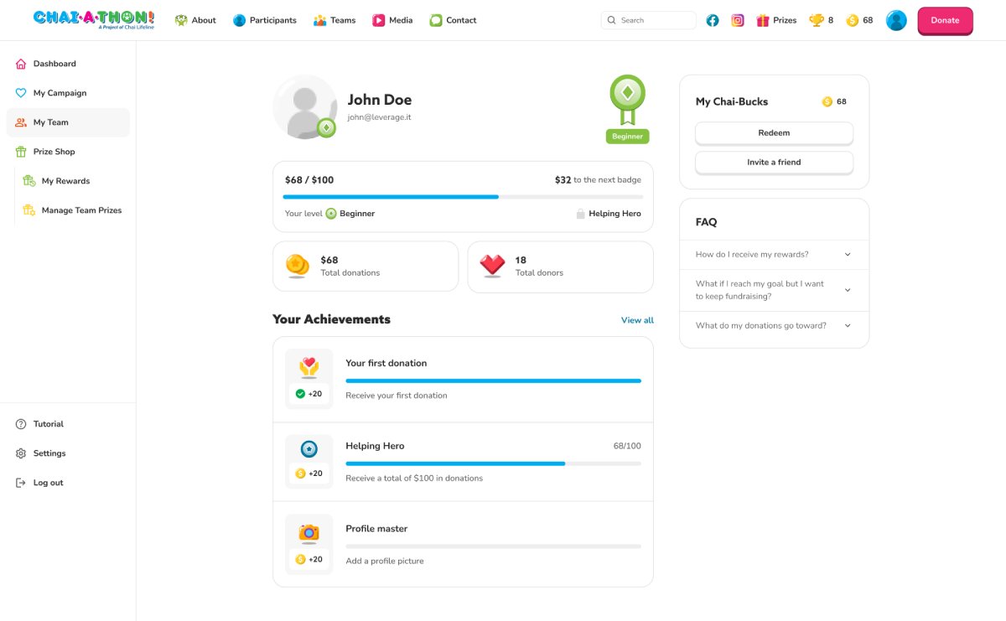Viewport: 1006px width, 621px height.
Task: Click the Helping Hero achievement icon
Action: pos(309,449)
